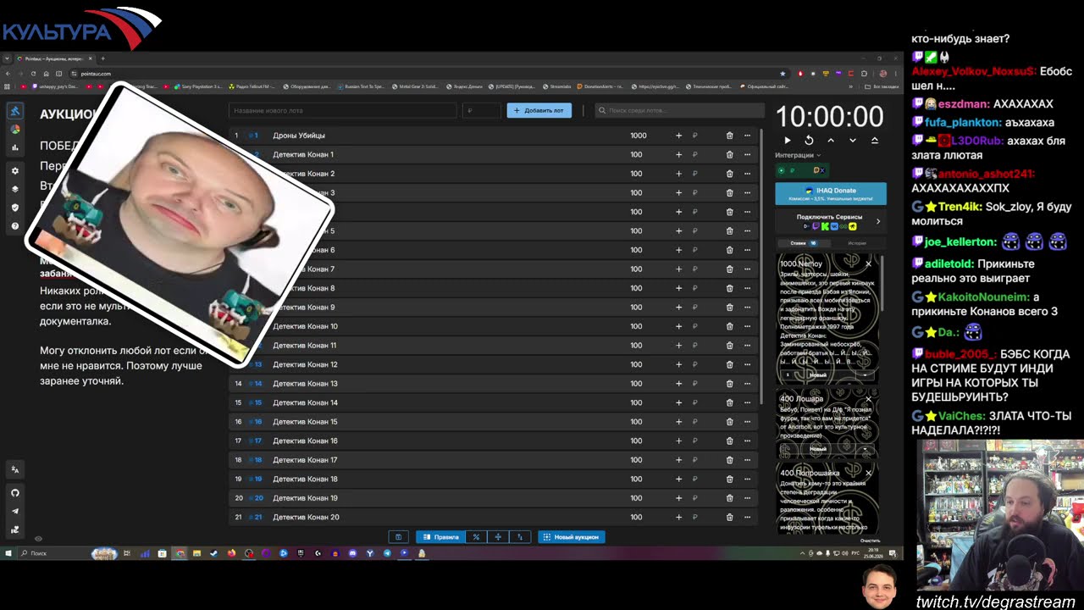Dismiss the 400 Лошара bid card
1084x610 pixels.
[x=868, y=399]
